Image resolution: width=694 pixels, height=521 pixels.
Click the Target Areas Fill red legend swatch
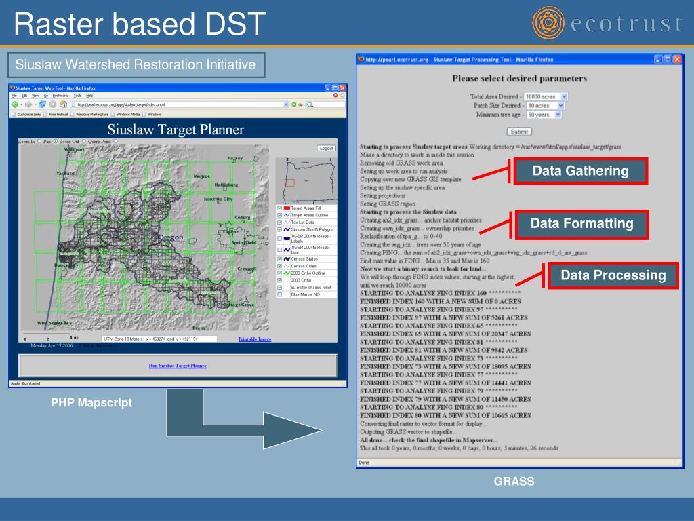pyautogui.click(x=287, y=208)
